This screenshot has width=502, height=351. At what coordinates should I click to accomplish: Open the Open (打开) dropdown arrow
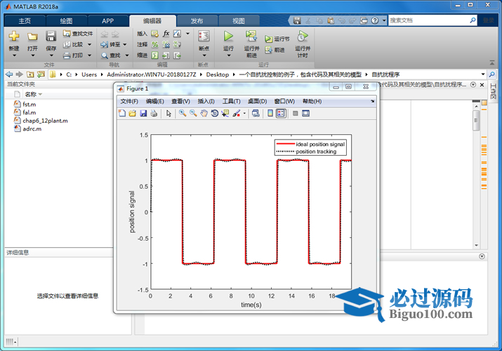[33, 55]
